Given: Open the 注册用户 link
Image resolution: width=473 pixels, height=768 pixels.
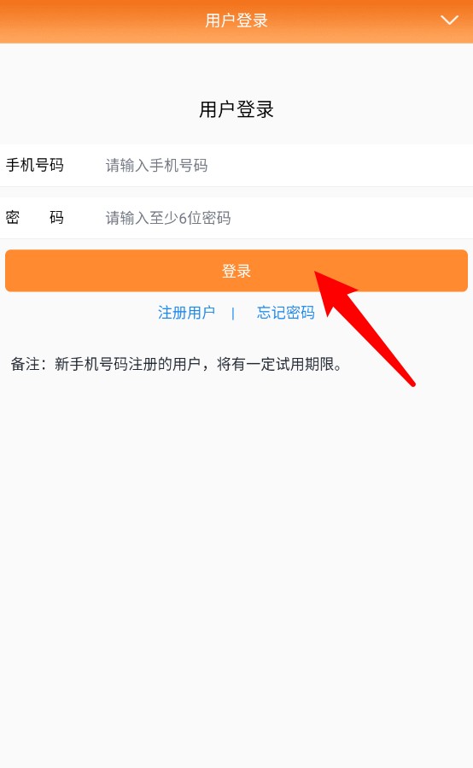Looking at the screenshot, I should pyautogui.click(x=187, y=313).
